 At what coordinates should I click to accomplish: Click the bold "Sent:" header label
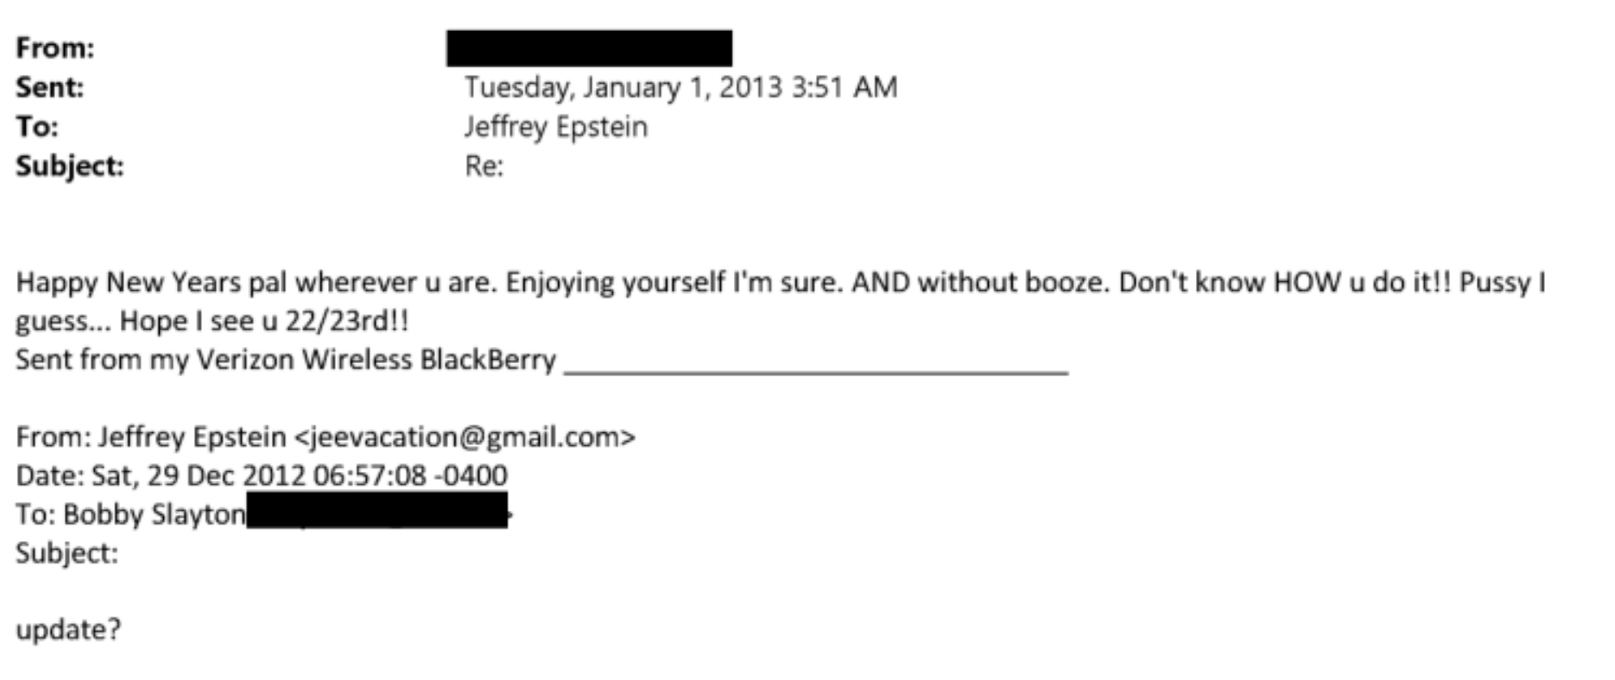pyautogui.click(x=50, y=87)
